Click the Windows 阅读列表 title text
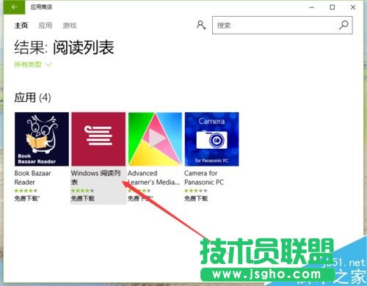Screen dimensions: 367x286 [x=95, y=177]
